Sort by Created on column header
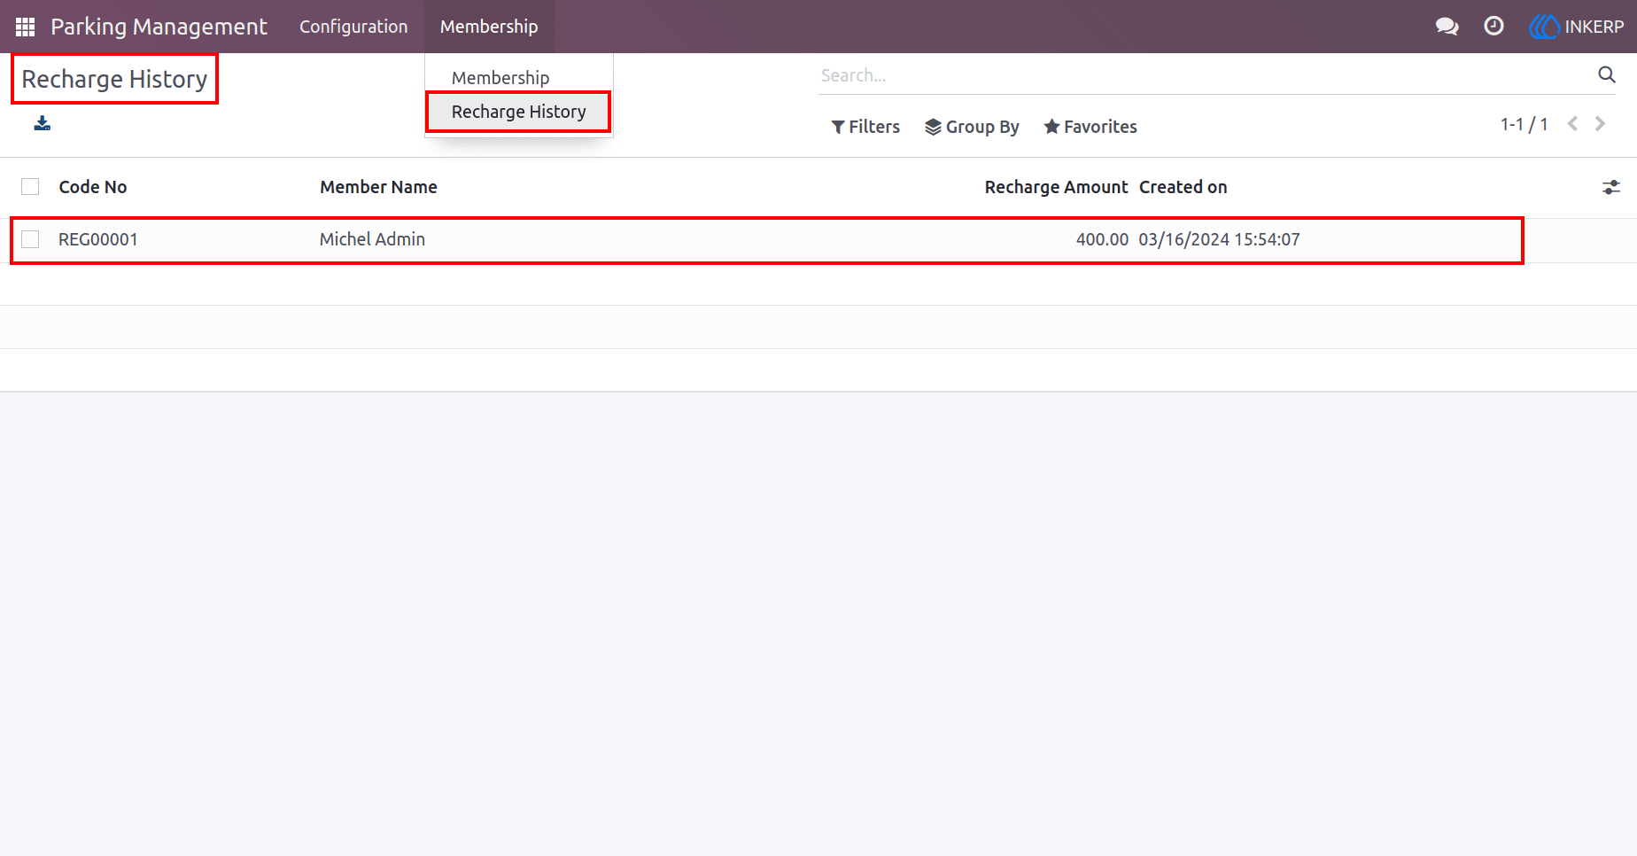This screenshot has height=856, width=1637. pos(1183,187)
